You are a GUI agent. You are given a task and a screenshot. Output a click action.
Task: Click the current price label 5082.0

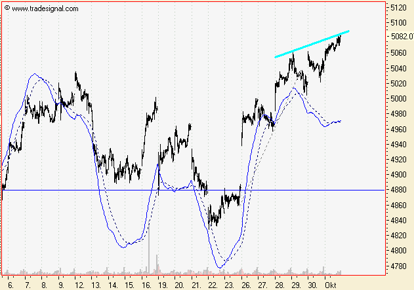(402, 37)
